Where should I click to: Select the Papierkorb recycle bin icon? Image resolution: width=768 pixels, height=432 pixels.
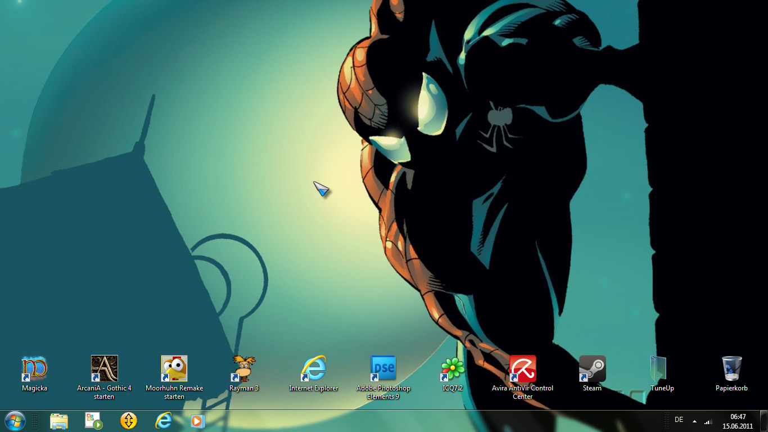pyautogui.click(x=731, y=369)
